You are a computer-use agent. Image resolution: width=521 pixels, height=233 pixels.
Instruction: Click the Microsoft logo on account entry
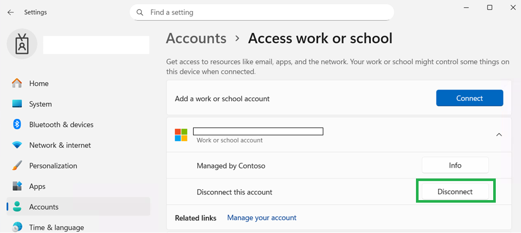pyautogui.click(x=181, y=135)
